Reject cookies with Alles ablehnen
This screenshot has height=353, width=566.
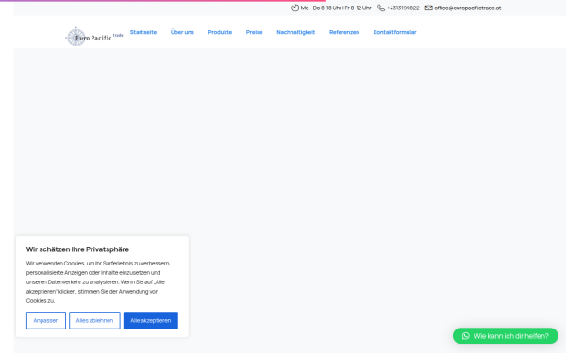(x=94, y=320)
